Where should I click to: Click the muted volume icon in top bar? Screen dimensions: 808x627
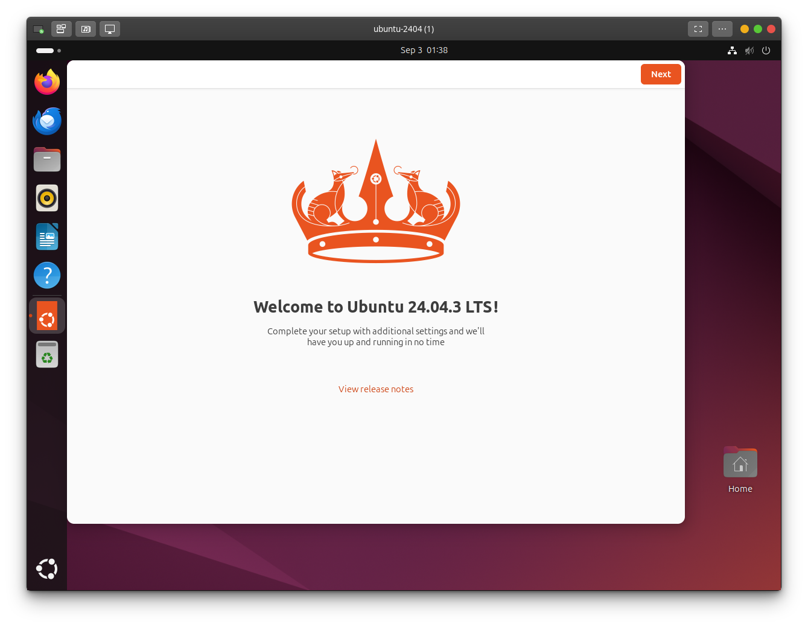pos(749,51)
